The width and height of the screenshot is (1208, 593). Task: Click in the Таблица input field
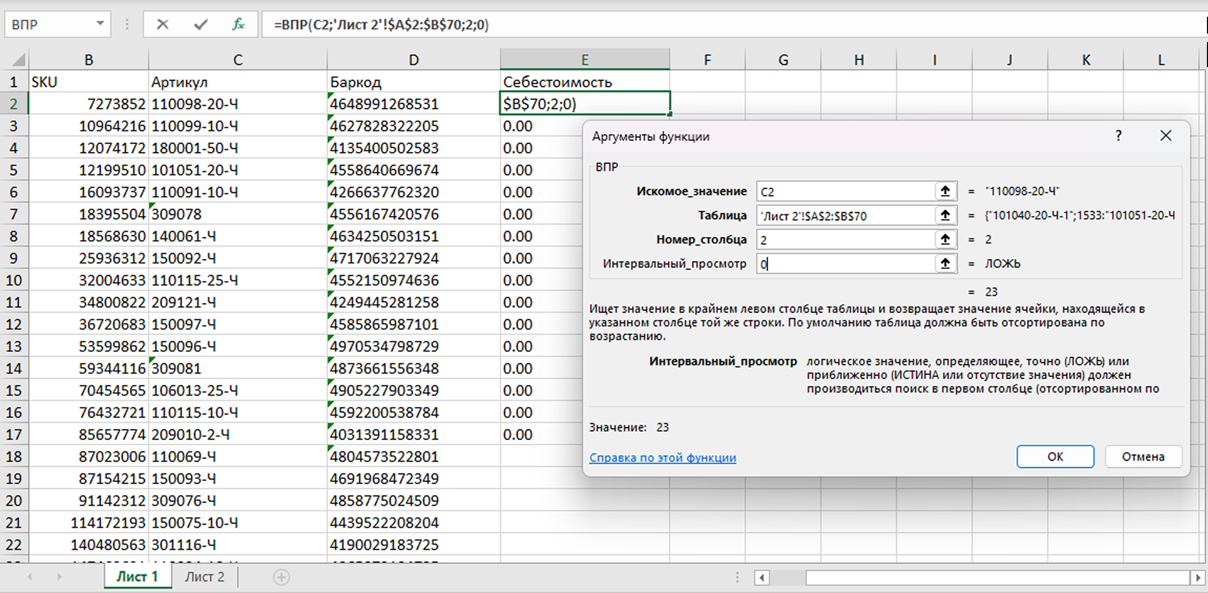point(845,216)
